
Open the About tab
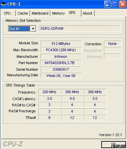point(87,13)
